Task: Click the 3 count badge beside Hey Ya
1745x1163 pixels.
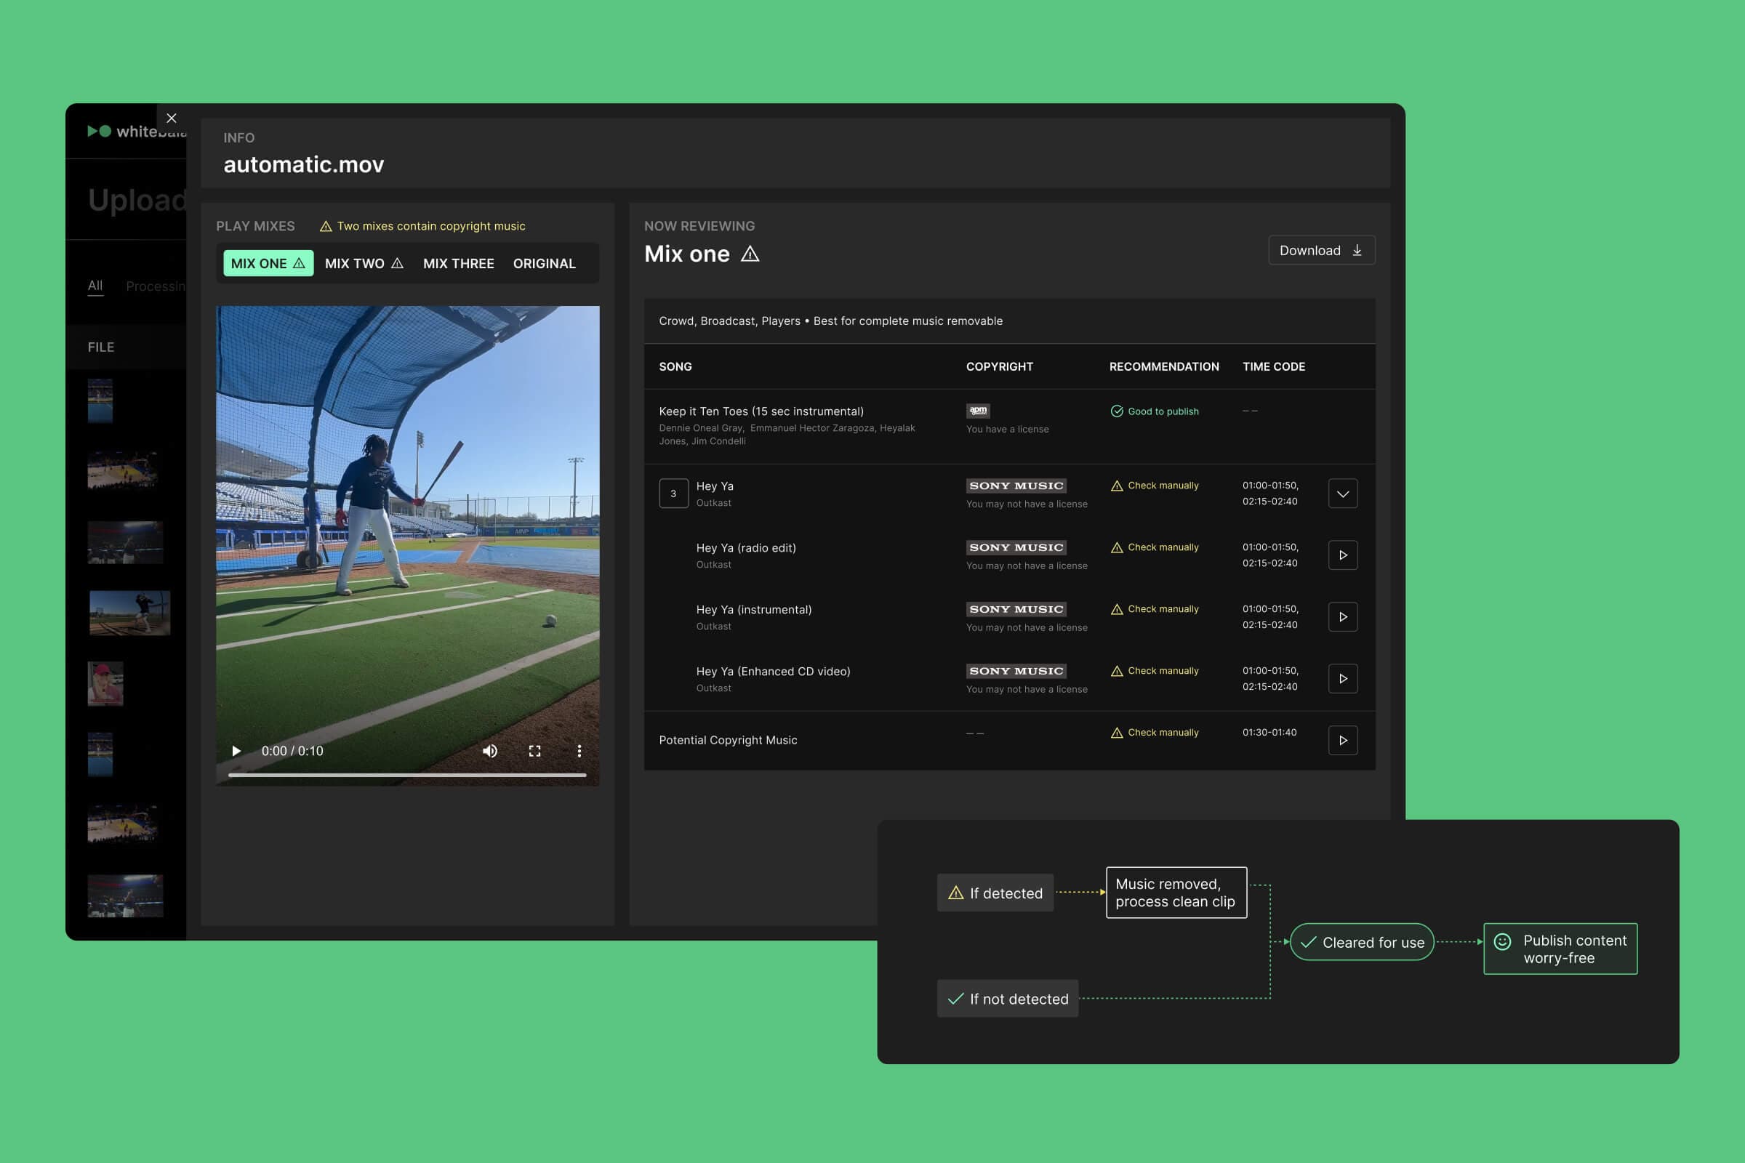Action: pyautogui.click(x=673, y=494)
